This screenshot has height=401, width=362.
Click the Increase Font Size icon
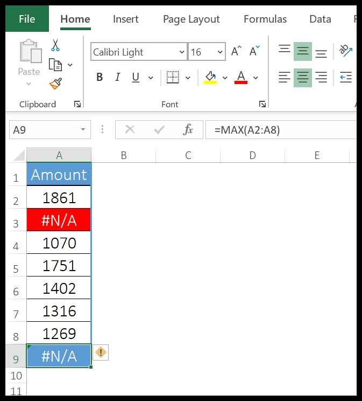pos(236,52)
